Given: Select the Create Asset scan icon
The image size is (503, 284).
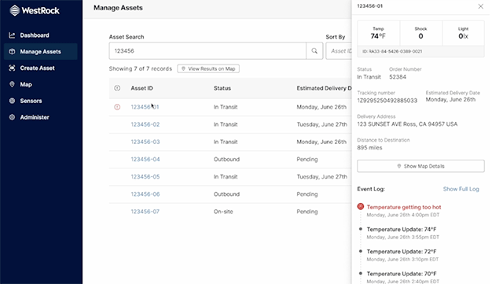Looking at the screenshot, I should [12, 68].
